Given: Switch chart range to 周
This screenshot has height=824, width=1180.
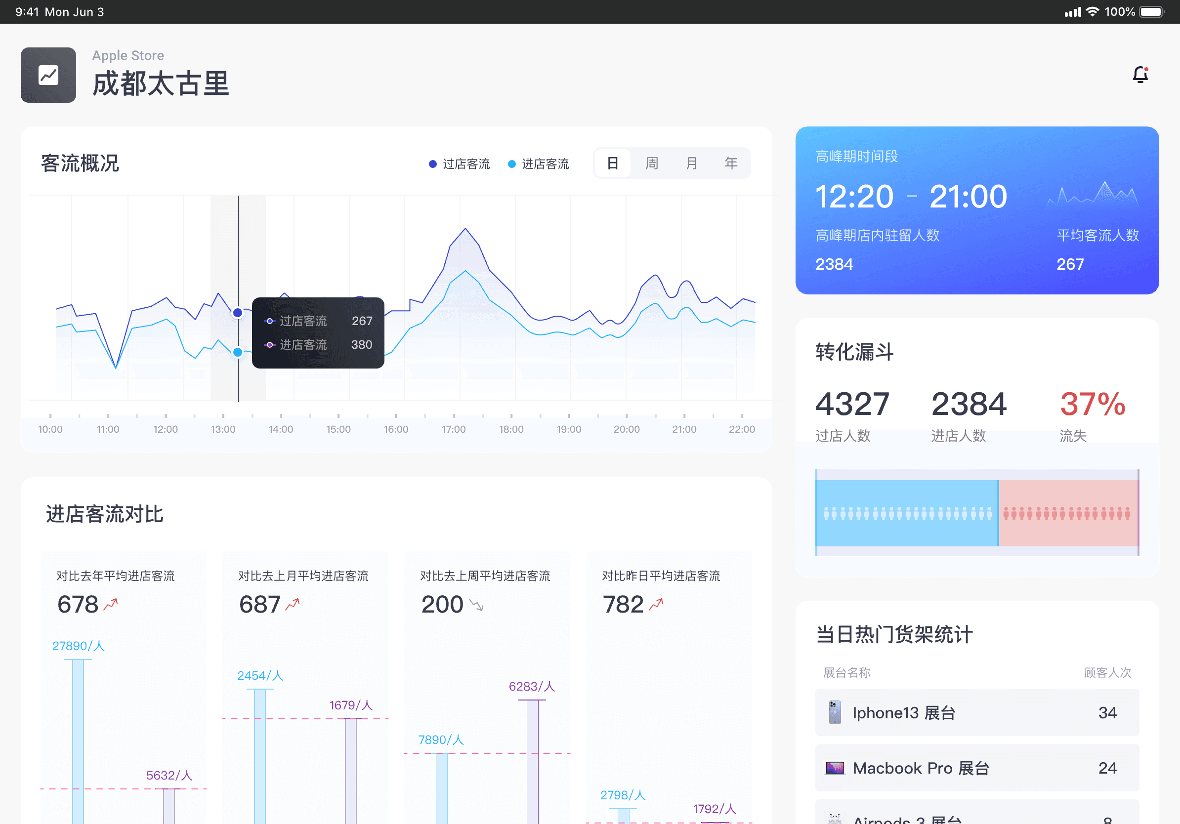Looking at the screenshot, I should coord(652,164).
